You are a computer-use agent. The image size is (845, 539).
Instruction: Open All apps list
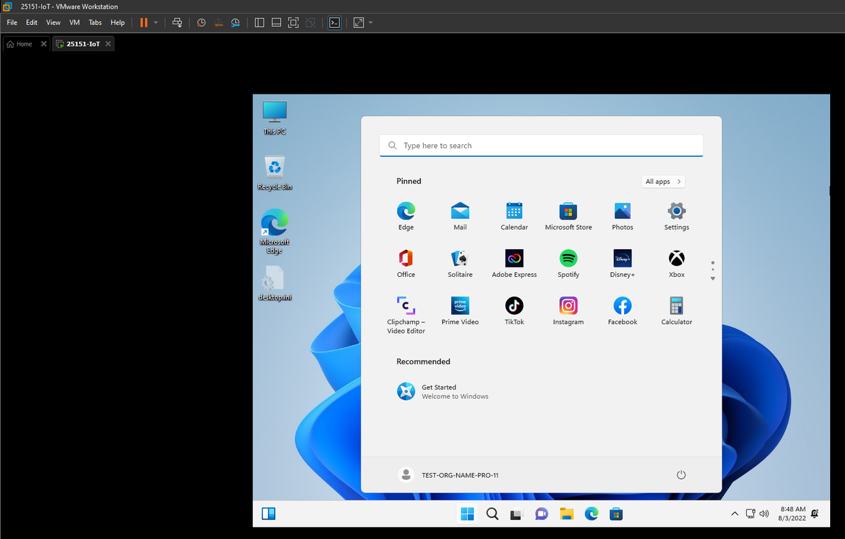(x=663, y=181)
